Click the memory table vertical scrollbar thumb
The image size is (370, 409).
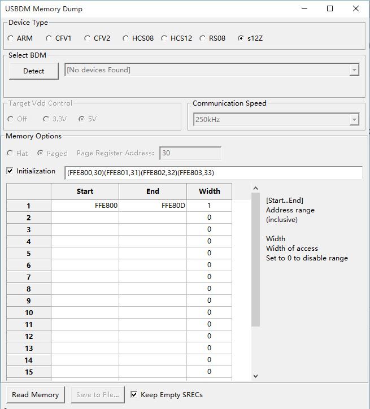255,259
